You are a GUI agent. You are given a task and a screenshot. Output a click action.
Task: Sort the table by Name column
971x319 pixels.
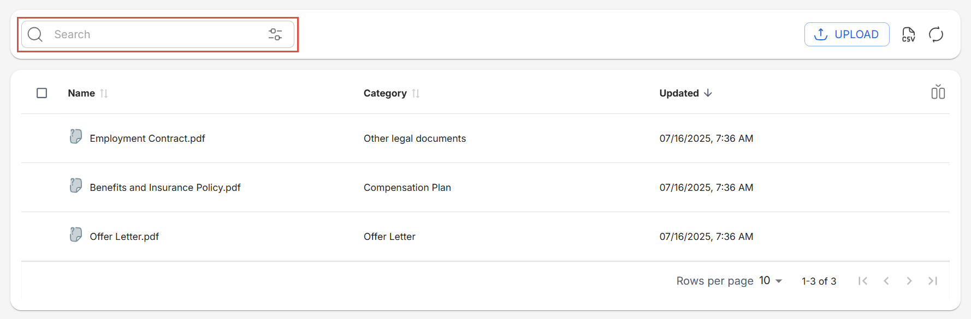(x=82, y=93)
